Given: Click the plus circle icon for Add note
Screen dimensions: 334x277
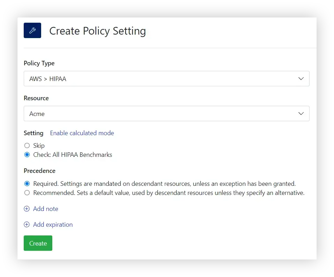Looking at the screenshot, I should point(26,209).
